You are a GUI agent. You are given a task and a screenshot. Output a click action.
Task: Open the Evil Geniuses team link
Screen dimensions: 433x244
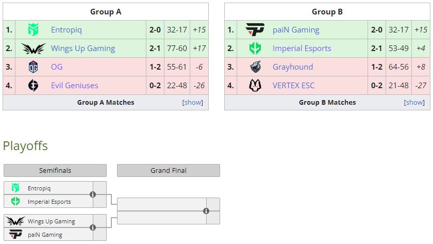point(74,86)
